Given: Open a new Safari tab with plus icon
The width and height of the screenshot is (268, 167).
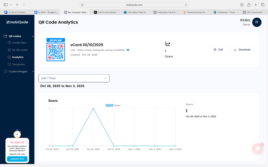Looking at the screenshot, I should [x=256, y=5].
